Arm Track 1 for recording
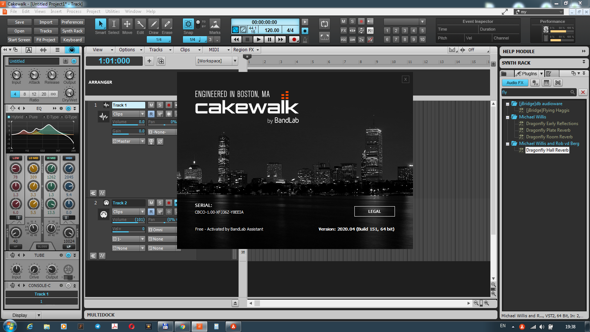The height and width of the screenshot is (332, 590). tap(169, 105)
